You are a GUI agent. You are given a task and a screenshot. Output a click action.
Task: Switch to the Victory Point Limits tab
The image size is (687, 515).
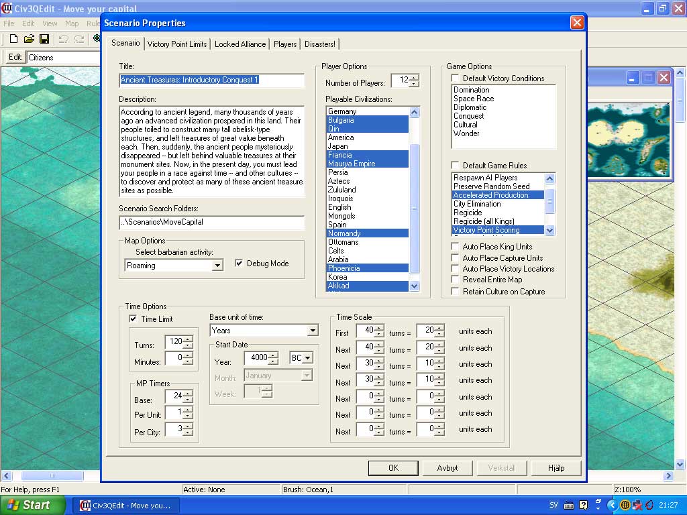coord(177,44)
